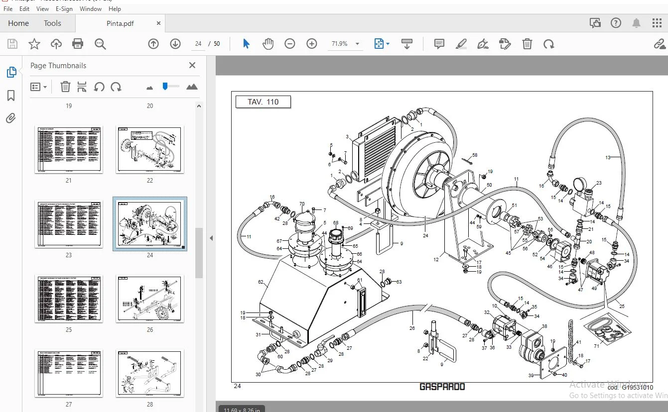
Task: Select the highlight text pen tool
Action: pos(461,44)
